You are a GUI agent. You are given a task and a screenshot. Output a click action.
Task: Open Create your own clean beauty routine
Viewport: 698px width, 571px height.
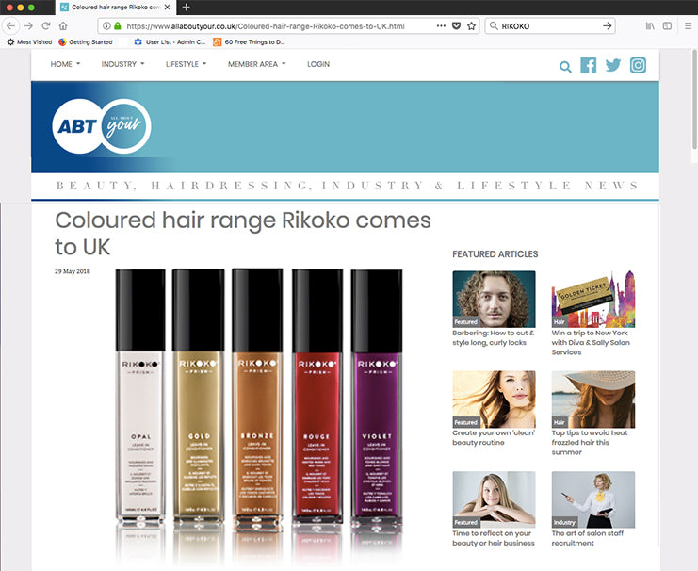click(x=494, y=437)
